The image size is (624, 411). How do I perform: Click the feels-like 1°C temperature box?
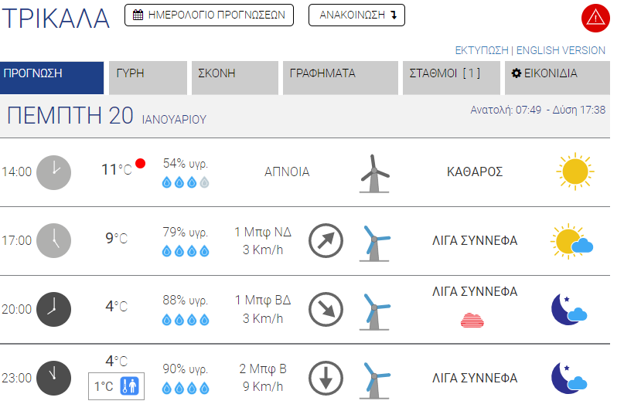tap(116, 386)
